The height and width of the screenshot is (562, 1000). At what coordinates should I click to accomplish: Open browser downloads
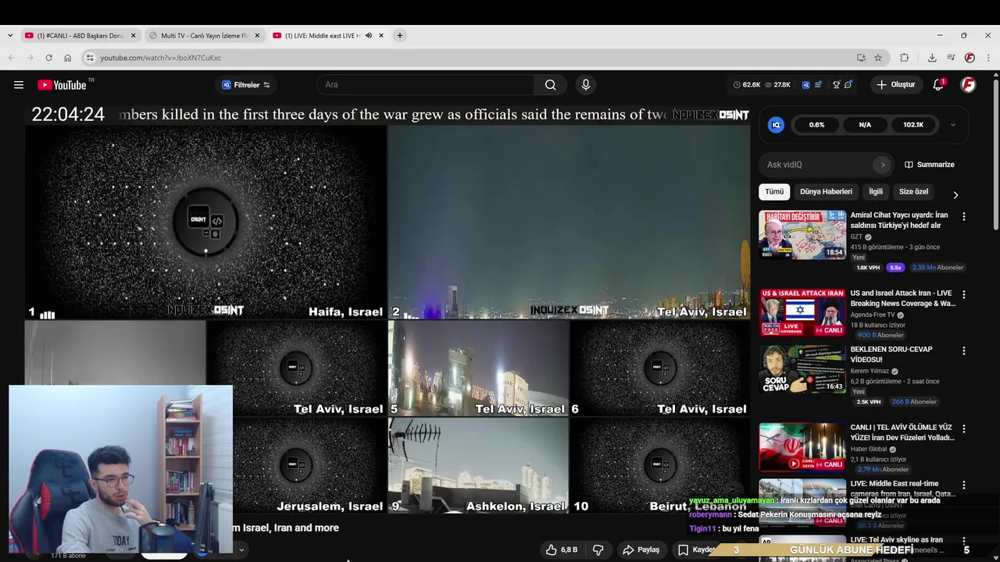pyautogui.click(x=932, y=58)
